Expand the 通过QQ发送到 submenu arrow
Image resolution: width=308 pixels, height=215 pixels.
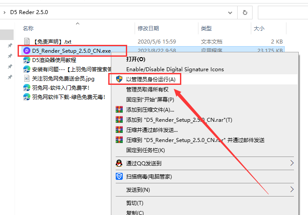(292, 163)
